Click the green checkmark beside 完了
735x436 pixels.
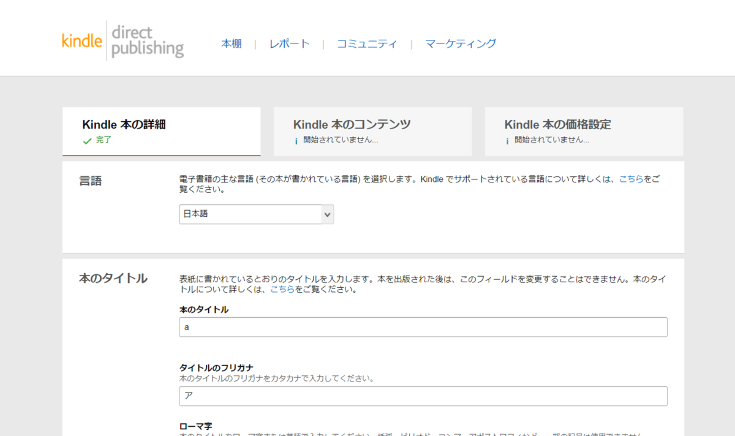tap(86, 140)
